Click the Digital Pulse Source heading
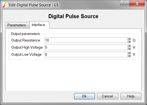 73,16
